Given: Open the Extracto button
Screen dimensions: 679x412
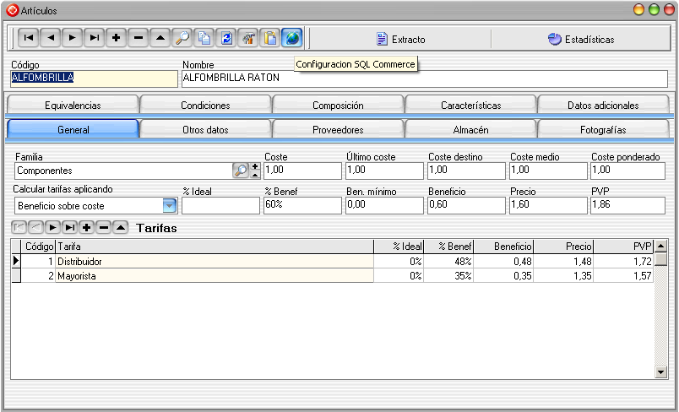Looking at the screenshot, I should coord(400,39).
